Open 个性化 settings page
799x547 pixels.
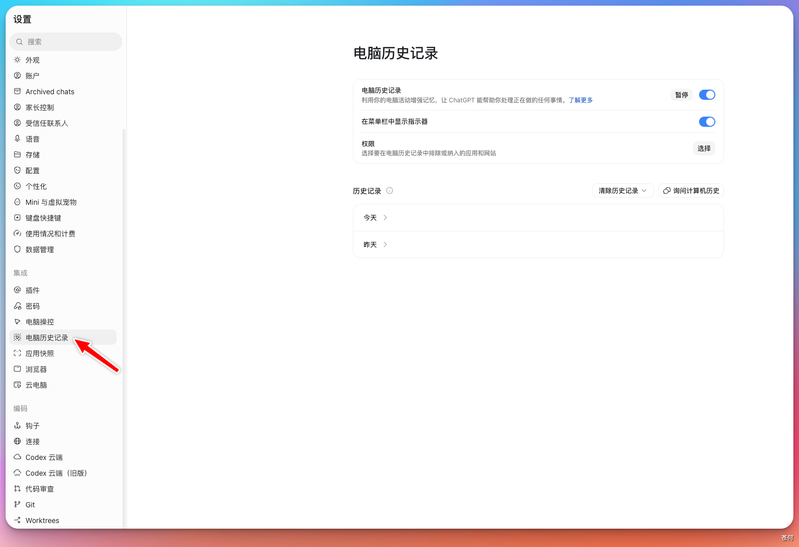63,186
